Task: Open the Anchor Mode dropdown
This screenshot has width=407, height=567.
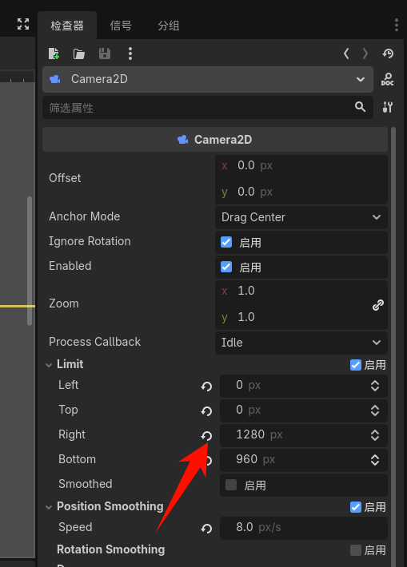Action: (x=301, y=217)
